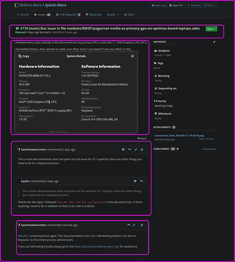This screenshot has height=262, width=235.
Task: Expand the Open PR dropdown
Action: coord(177,5)
